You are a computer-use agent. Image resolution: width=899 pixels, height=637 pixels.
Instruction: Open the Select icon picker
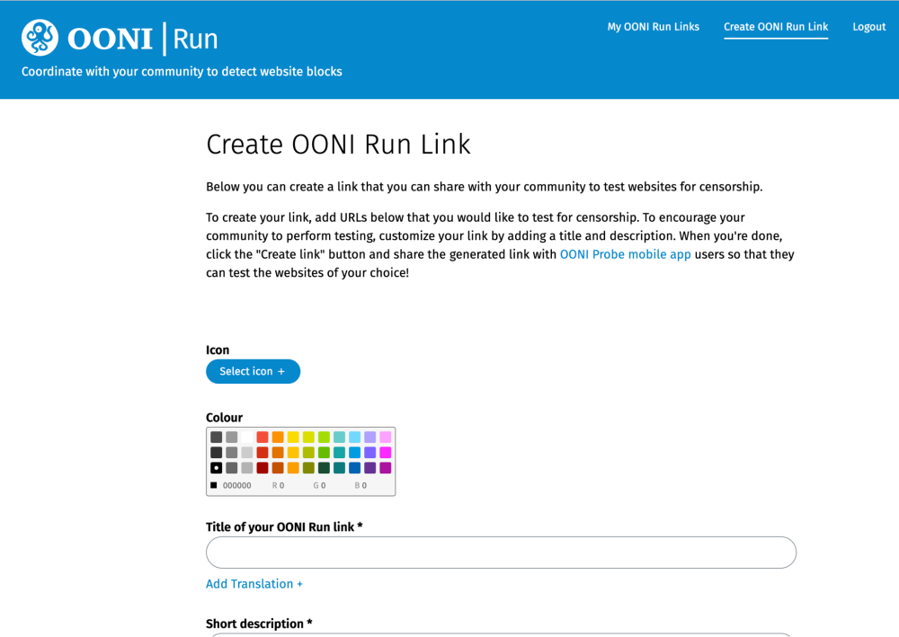[x=253, y=371]
